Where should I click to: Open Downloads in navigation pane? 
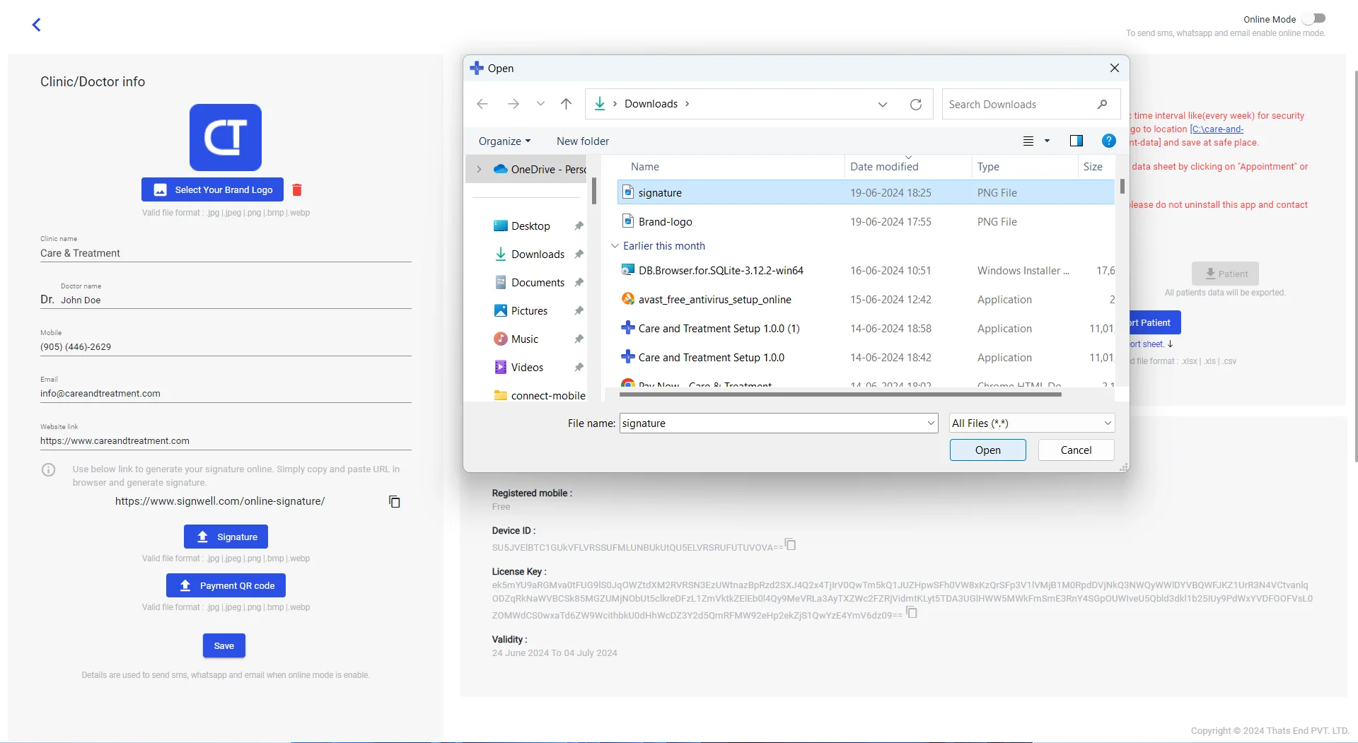point(538,255)
